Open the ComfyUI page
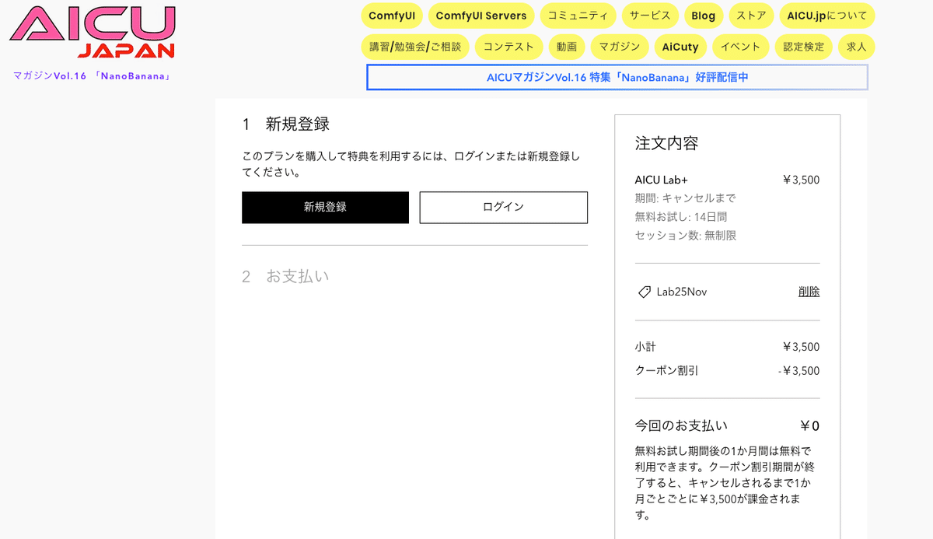 coord(392,16)
